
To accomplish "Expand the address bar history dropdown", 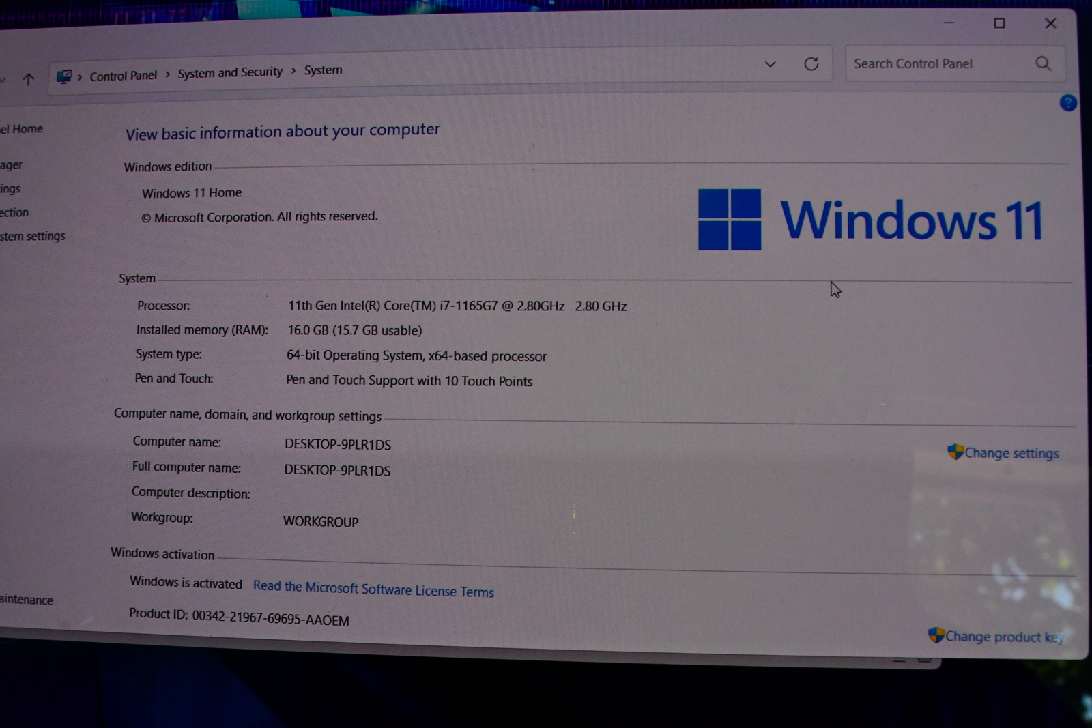I will pyautogui.click(x=770, y=64).
